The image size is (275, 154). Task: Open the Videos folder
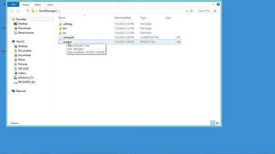(22, 73)
